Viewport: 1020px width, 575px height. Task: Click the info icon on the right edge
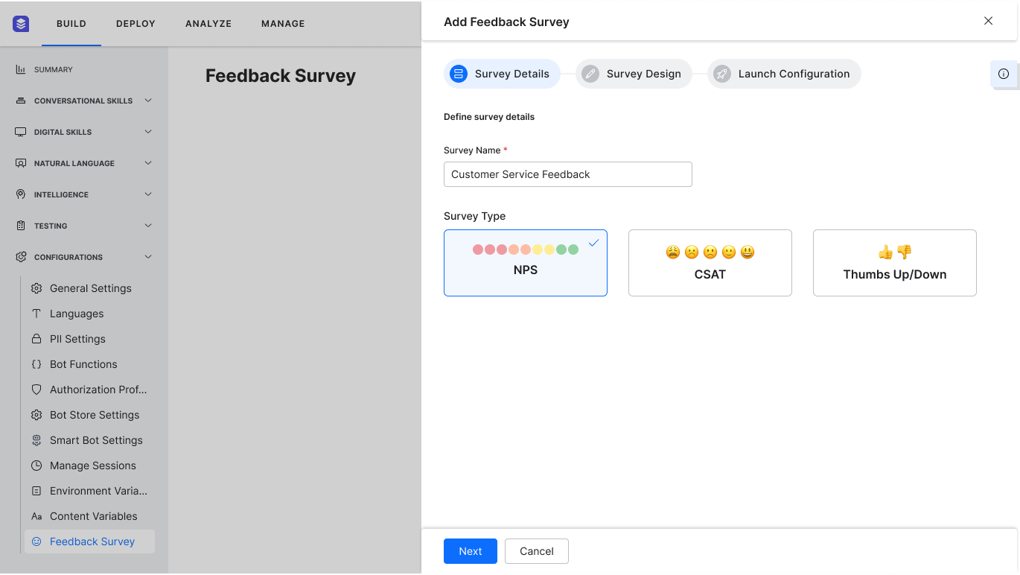(x=1003, y=74)
